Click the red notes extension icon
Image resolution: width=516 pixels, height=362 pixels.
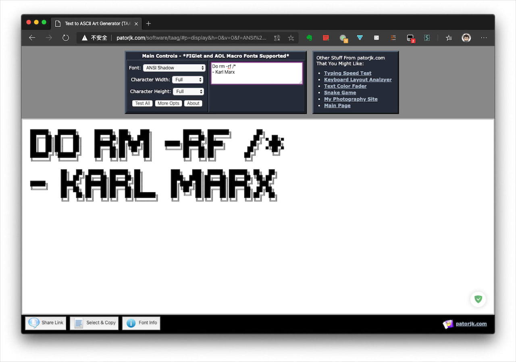[326, 38]
